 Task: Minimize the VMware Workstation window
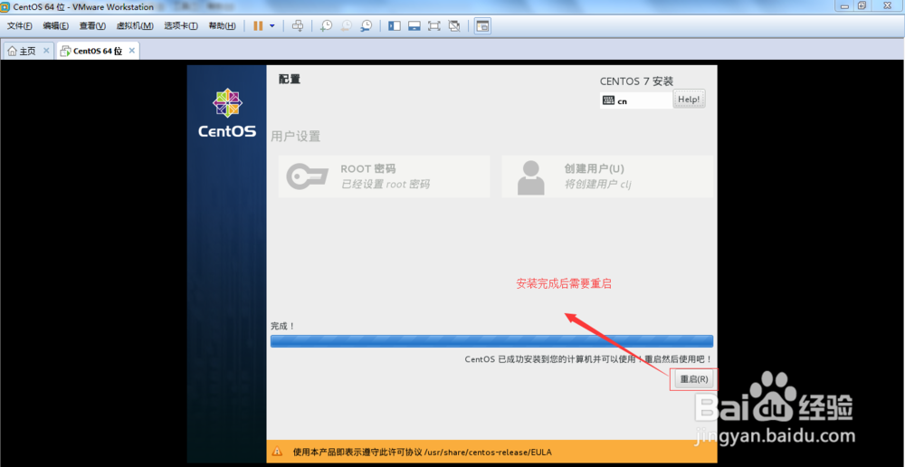[844, 5]
